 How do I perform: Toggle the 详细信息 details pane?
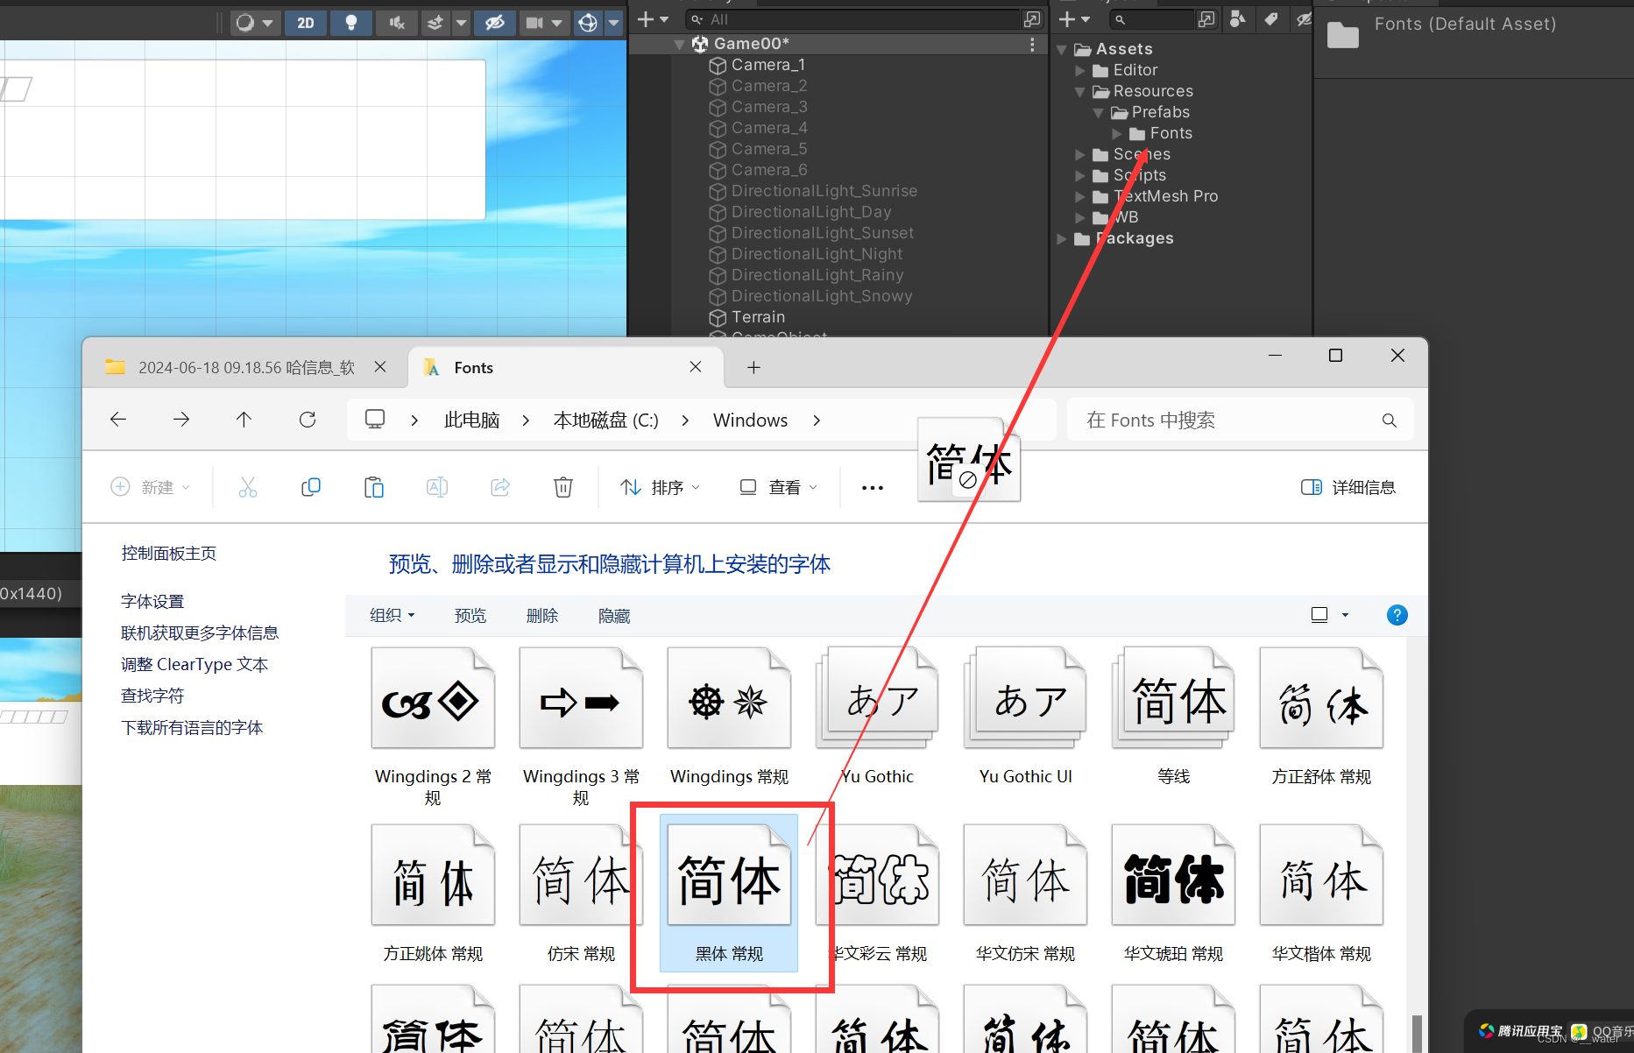point(1348,487)
